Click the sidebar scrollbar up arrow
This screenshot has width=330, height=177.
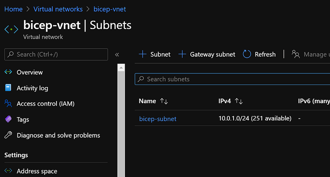[x=122, y=67]
